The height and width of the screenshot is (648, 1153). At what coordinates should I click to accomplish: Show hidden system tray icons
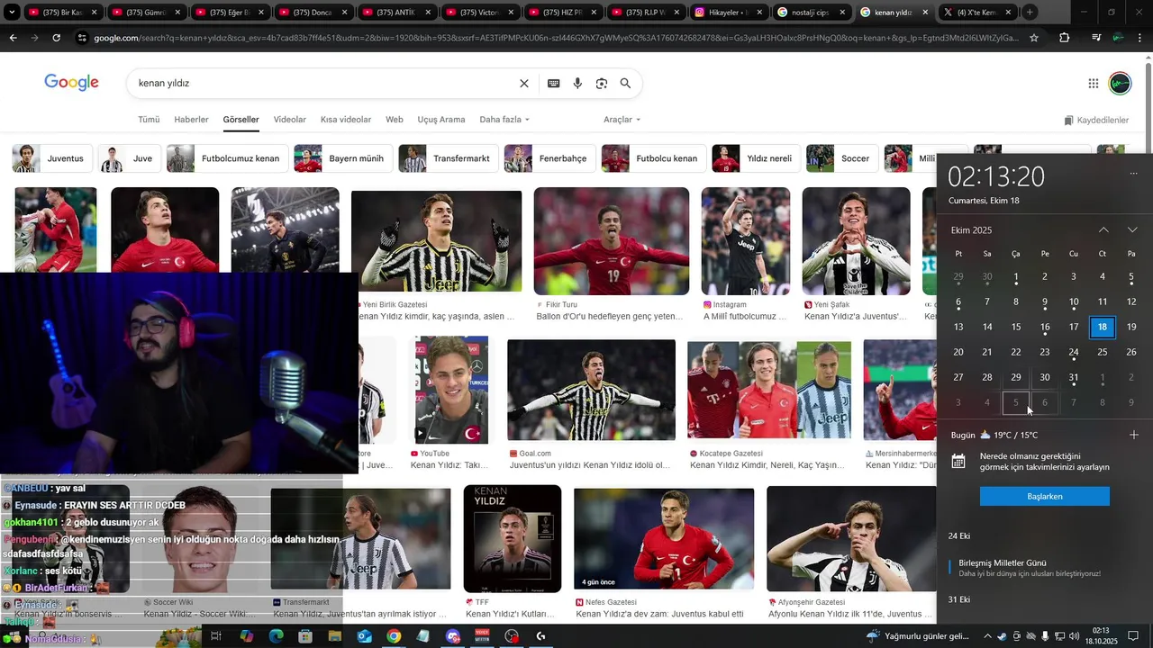[x=987, y=636]
